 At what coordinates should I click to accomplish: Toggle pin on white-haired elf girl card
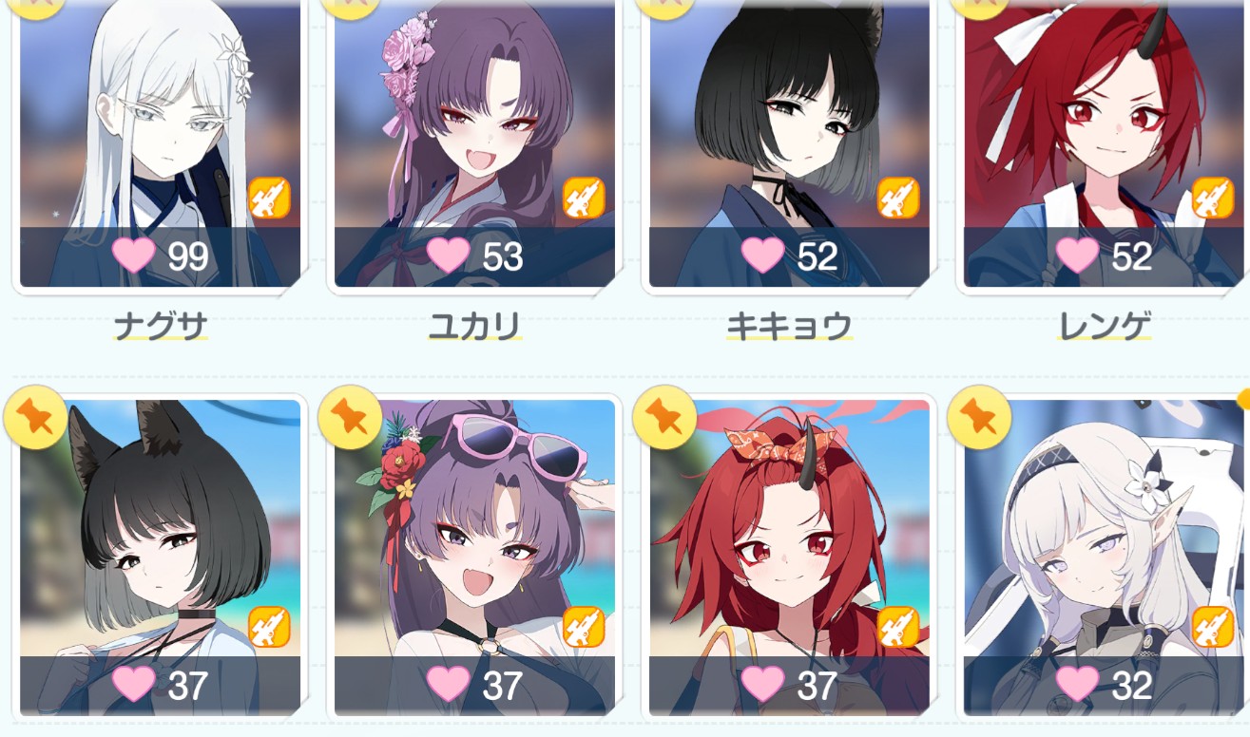click(979, 417)
